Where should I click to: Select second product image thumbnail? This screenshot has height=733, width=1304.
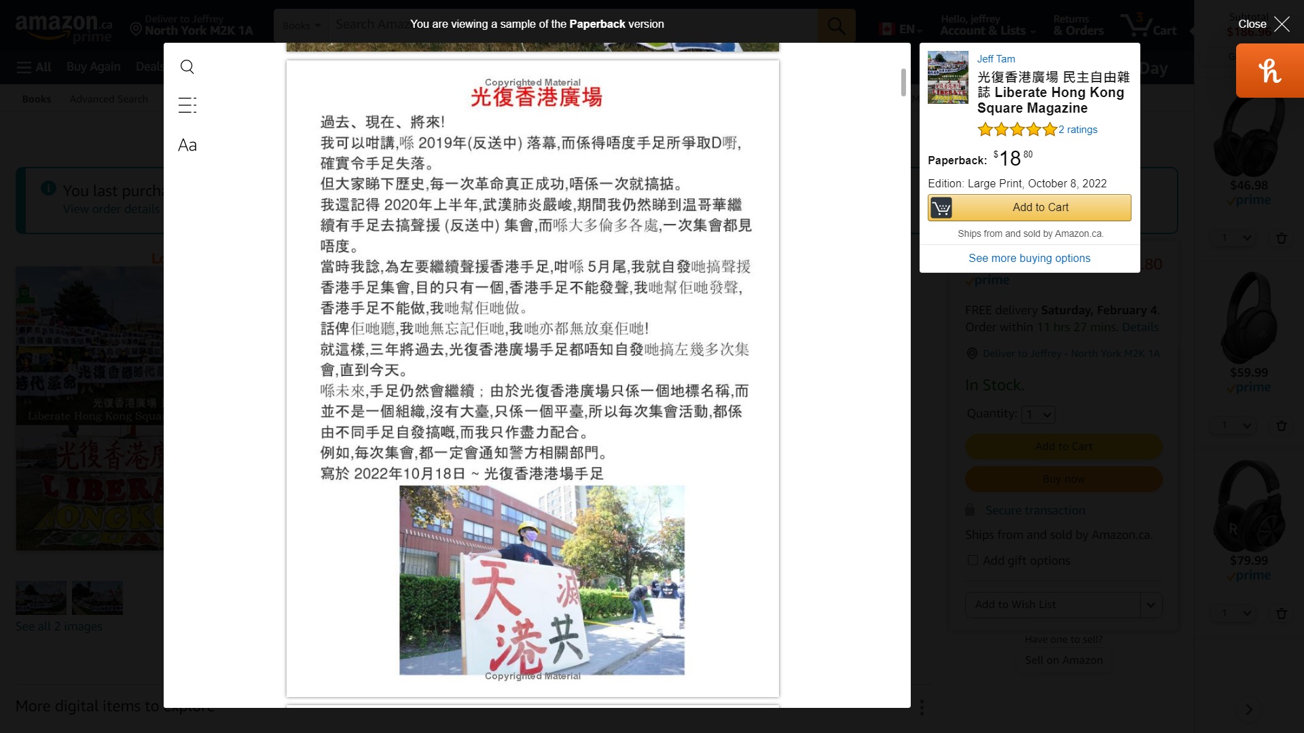click(97, 598)
